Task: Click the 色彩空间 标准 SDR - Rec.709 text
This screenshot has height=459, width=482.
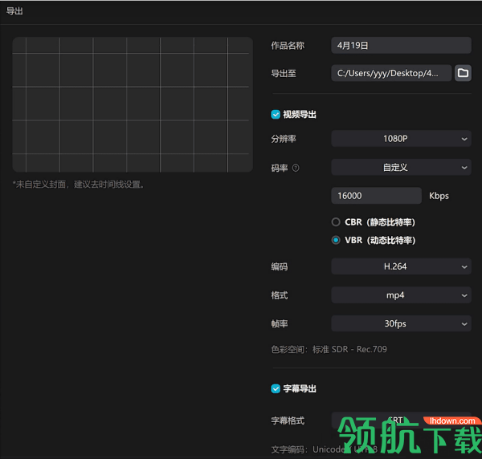Action: (x=329, y=349)
